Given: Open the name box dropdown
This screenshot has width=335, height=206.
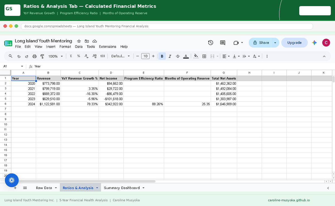Looking at the screenshot, I should [x=22, y=66].
